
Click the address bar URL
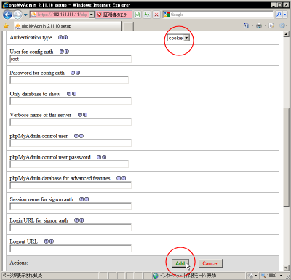click(62, 15)
